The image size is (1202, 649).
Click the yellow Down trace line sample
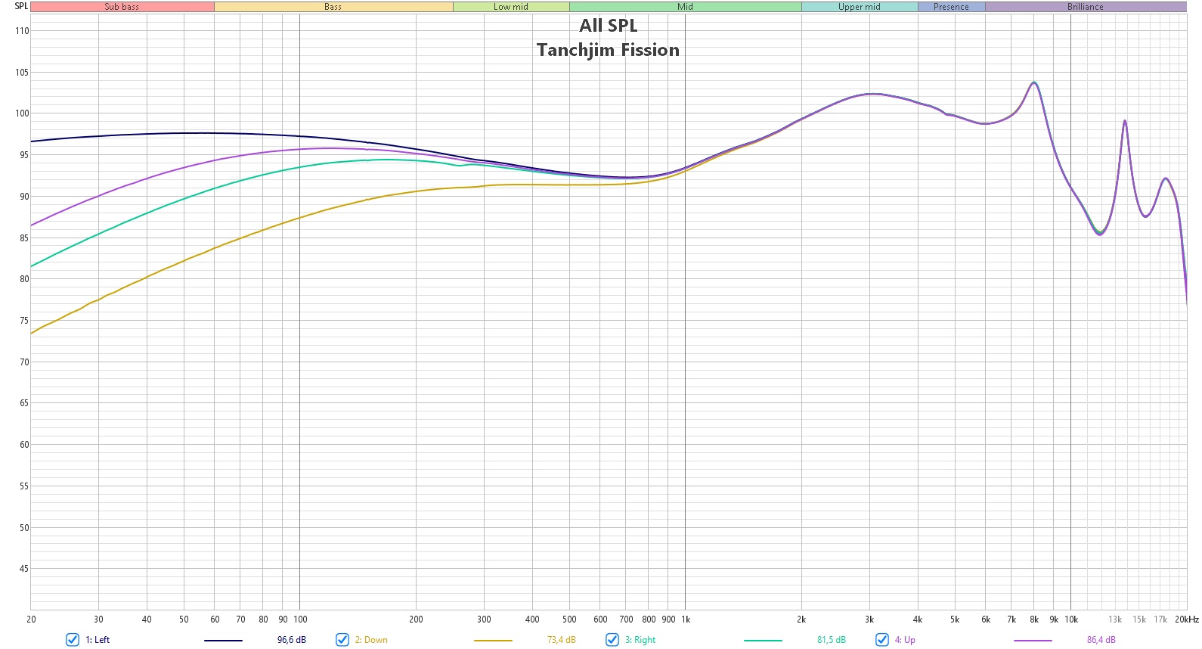pyautogui.click(x=493, y=641)
